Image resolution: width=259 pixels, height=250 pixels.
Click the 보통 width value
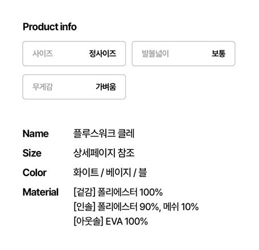tap(219, 53)
